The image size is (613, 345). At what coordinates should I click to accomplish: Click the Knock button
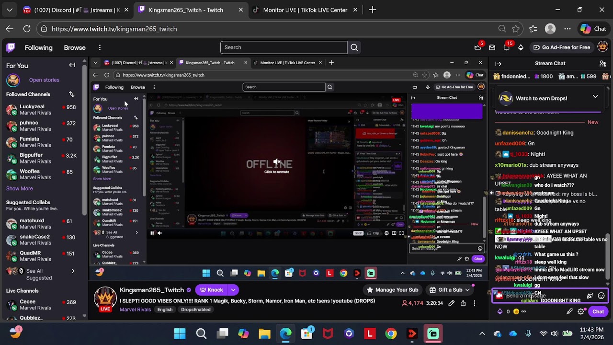click(x=211, y=290)
